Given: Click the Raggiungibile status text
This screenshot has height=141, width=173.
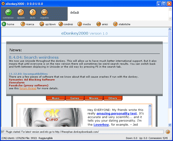Looking at the screenshot, I should (46, 138).
